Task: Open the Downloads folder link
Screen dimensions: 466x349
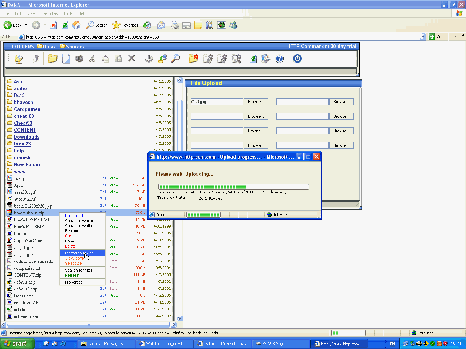Action: click(27, 137)
